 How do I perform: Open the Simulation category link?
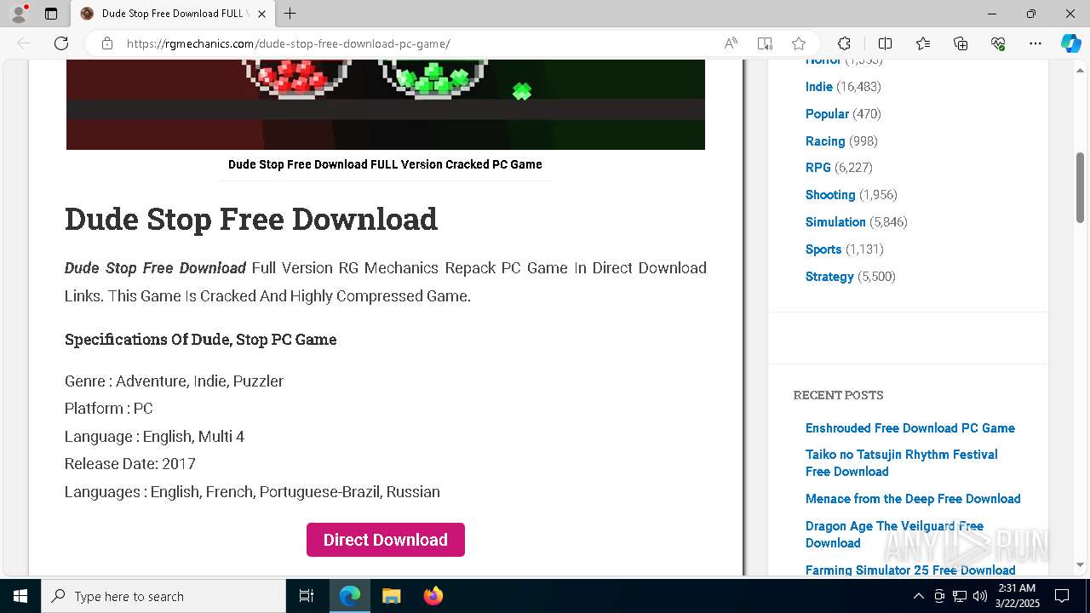pos(835,222)
